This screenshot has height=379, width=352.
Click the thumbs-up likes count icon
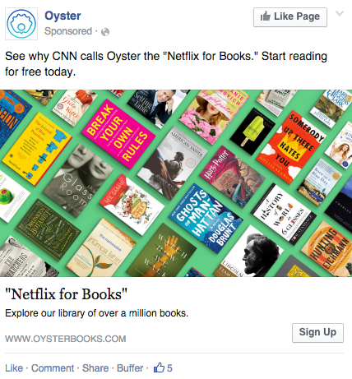159,367
